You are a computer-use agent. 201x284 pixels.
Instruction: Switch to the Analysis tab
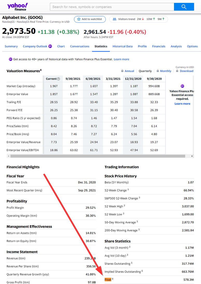(x=176, y=46)
